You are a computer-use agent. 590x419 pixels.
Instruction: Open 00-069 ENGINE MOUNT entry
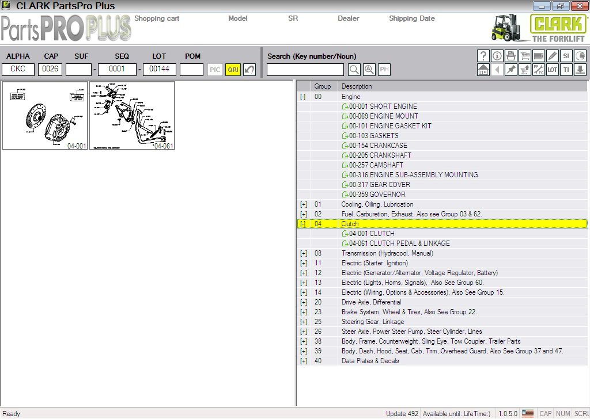tap(380, 116)
